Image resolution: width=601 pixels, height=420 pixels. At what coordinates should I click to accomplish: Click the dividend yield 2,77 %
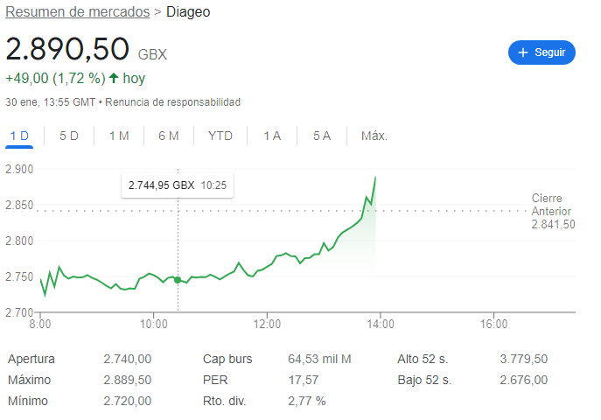click(307, 402)
